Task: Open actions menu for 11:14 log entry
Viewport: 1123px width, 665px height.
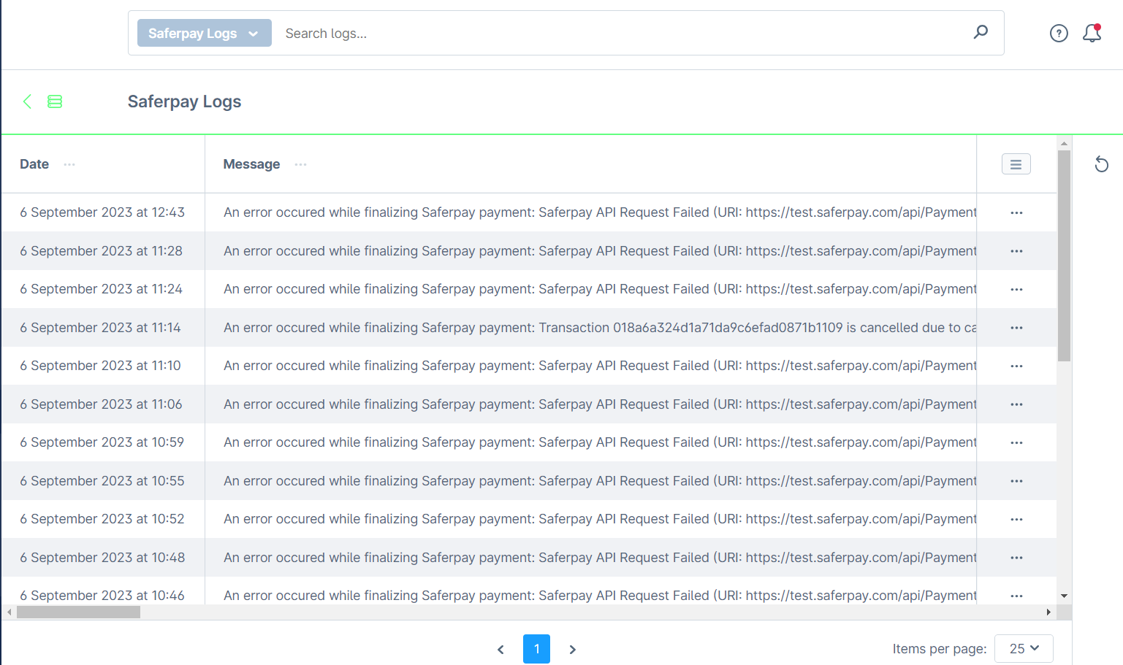Action: tap(1016, 328)
